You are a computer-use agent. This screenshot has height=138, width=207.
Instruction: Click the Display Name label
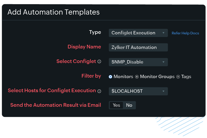84,47
